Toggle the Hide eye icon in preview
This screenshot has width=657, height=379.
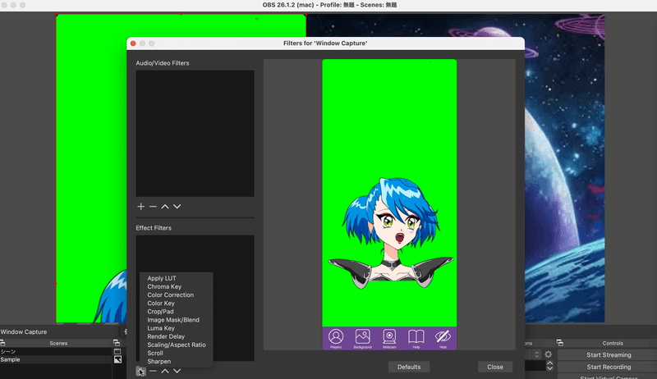point(443,338)
